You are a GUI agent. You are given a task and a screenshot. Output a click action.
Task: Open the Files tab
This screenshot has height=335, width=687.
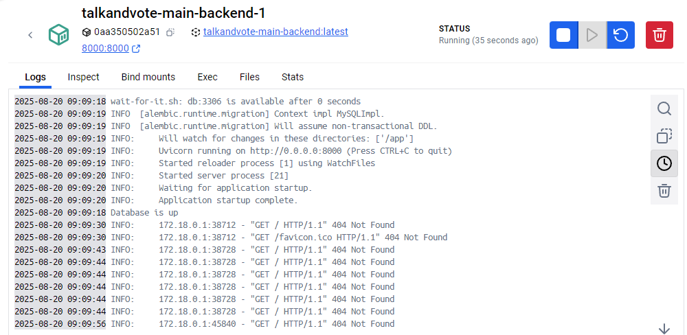point(249,77)
